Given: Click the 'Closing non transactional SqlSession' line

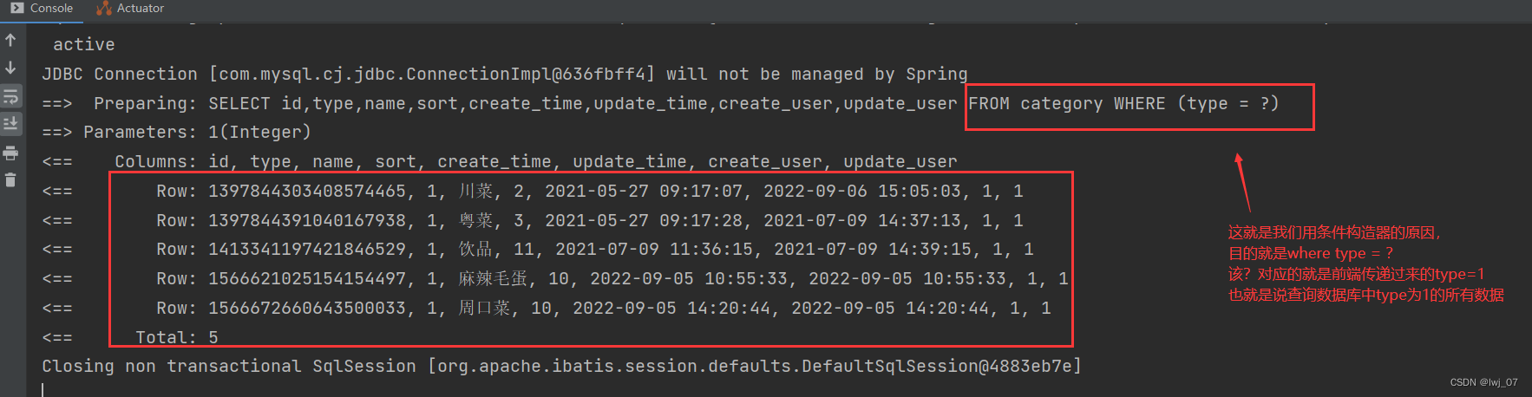Looking at the screenshot, I should click(x=562, y=367).
